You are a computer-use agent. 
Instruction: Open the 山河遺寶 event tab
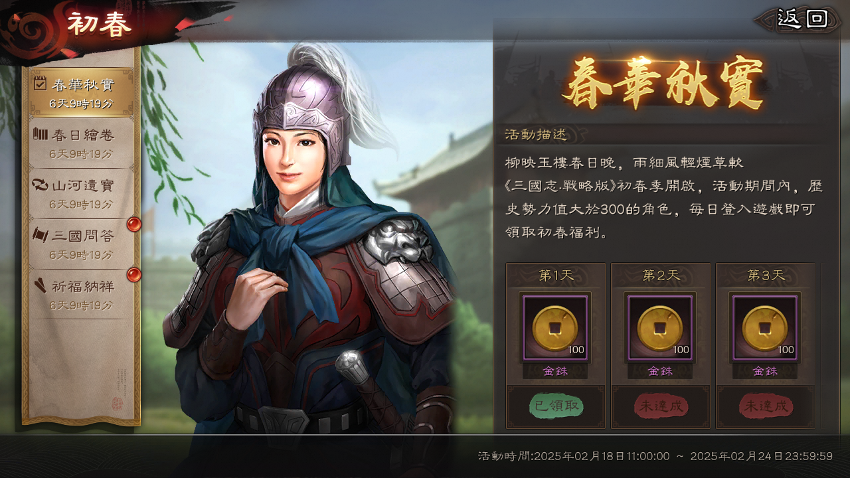tap(81, 194)
